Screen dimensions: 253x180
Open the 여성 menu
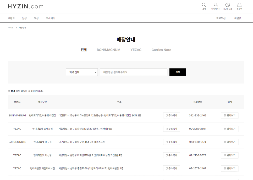(x=36, y=18)
